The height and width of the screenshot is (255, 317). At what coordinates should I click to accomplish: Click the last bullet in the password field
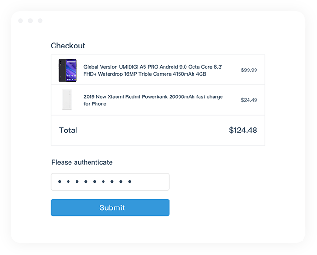130,182
